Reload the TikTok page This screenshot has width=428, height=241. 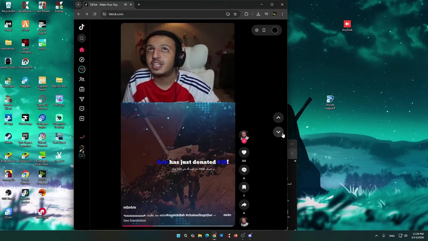(x=95, y=14)
